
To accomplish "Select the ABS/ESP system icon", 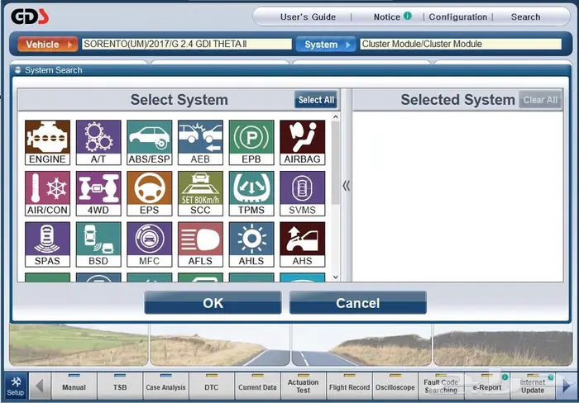I will pos(150,142).
